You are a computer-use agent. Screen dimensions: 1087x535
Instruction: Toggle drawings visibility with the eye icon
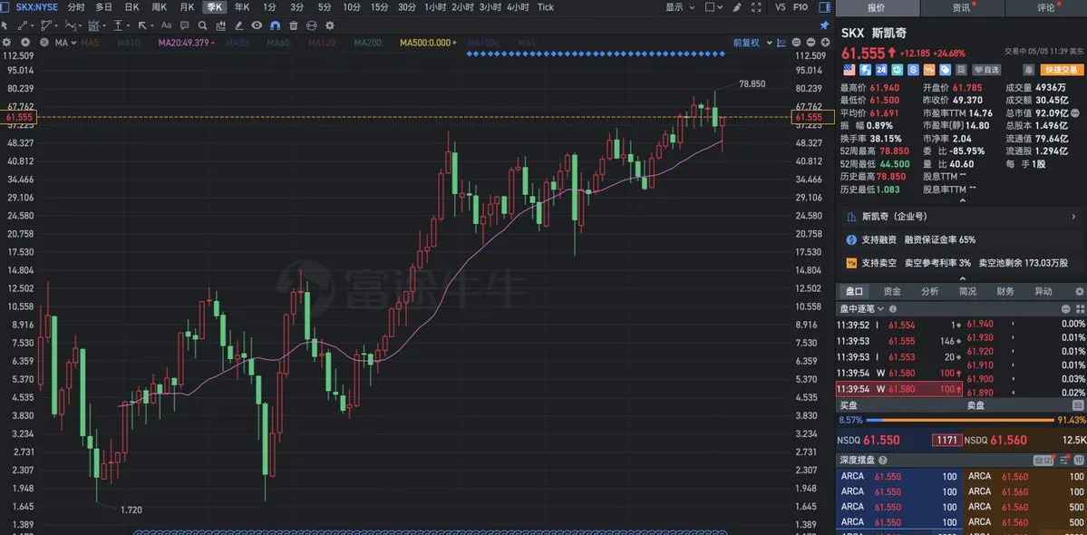257,25
